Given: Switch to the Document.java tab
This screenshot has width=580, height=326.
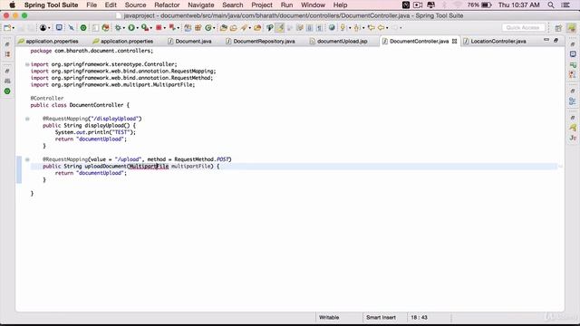Looking at the screenshot, I should click(x=189, y=42).
